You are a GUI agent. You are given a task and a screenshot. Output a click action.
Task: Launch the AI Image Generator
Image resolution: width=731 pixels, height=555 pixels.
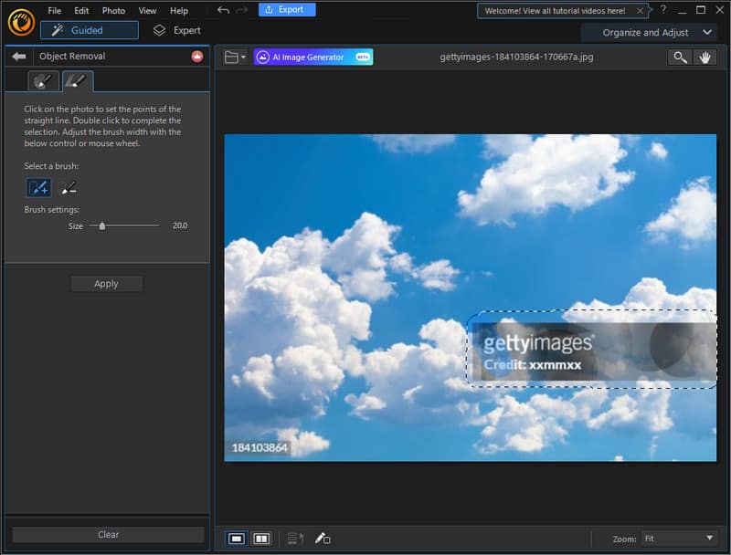click(313, 57)
